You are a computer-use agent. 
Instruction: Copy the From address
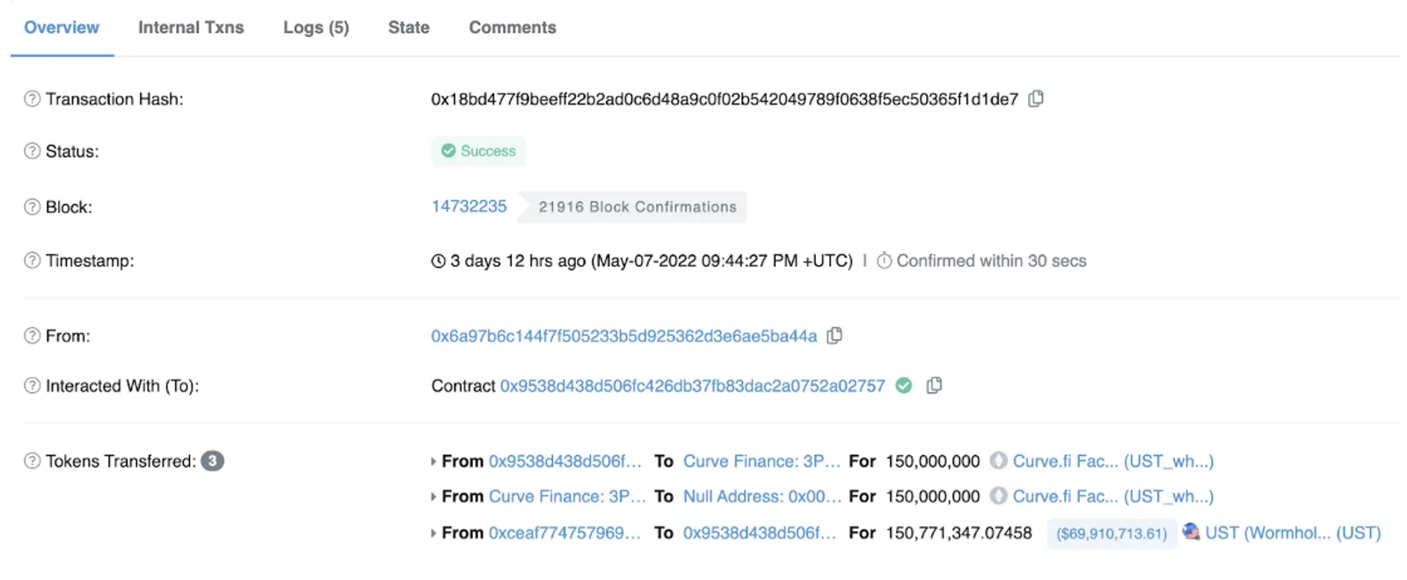(835, 336)
